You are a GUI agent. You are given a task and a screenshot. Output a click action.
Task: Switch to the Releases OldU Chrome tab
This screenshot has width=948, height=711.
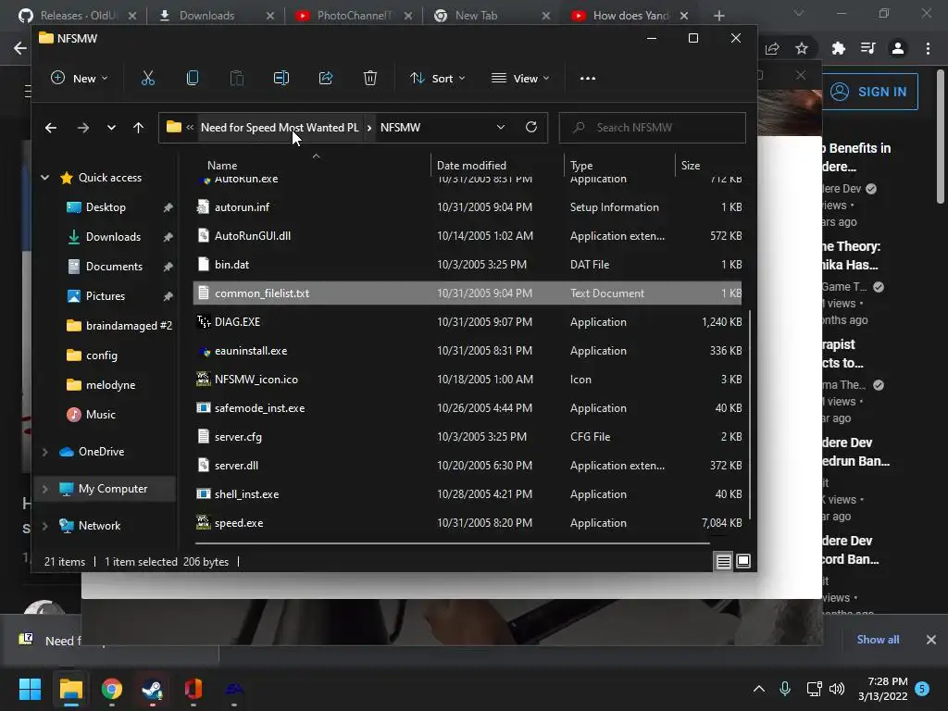click(x=78, y=15)
